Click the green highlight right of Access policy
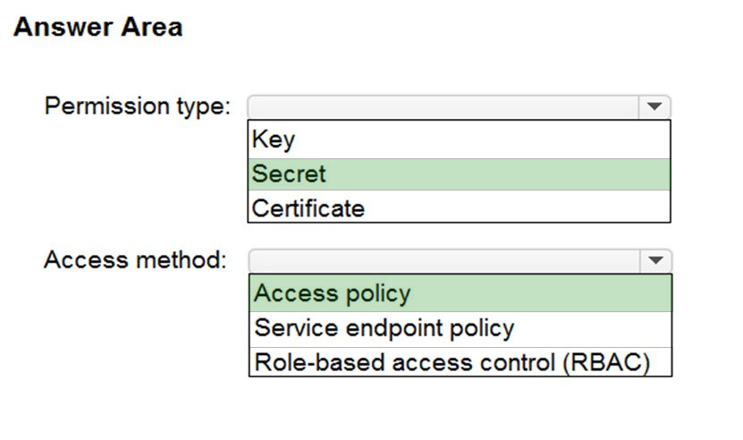Viewport: 743px width, 440px height. pos(541,293)
